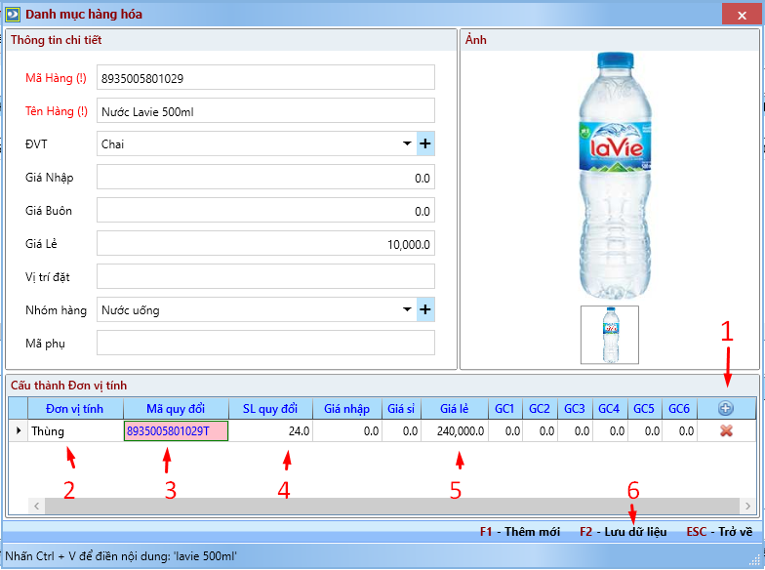This screenshot has width=765, height=570.
Task: Click the 240,000.0 retail price cell
Action: click(x=455, y=431)
